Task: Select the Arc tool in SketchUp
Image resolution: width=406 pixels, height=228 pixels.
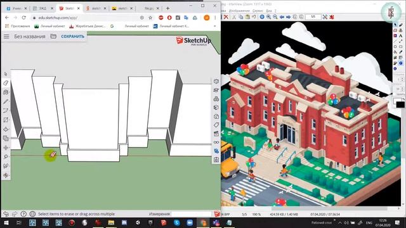Action: 6,111
